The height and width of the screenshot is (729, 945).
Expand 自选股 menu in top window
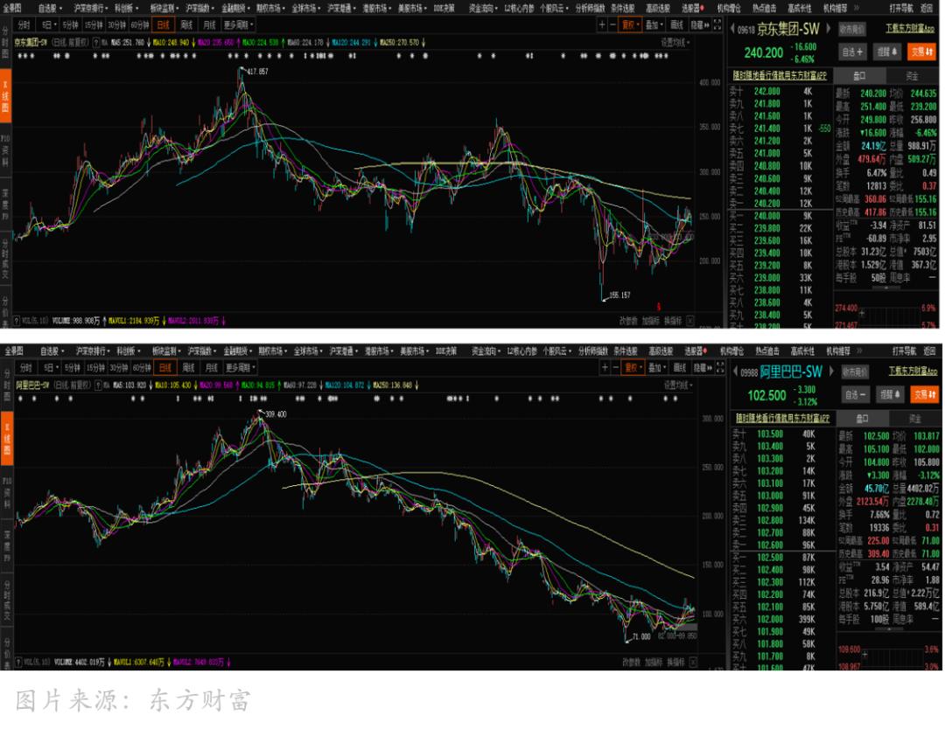coord(50,9)
